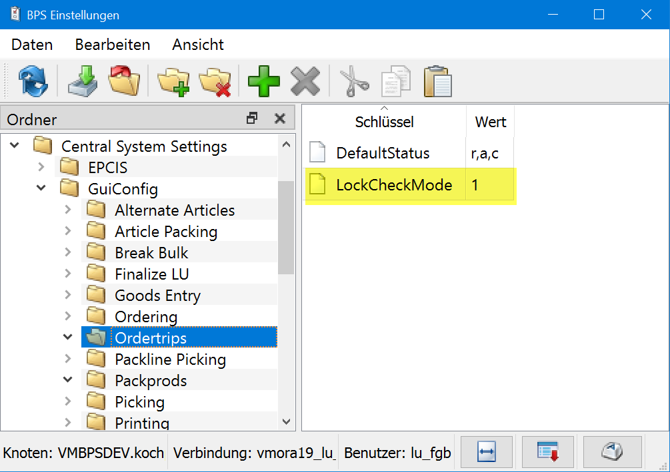Expand the Goods Entry tree node
Viewport: 670px width, 472px height.
tap(68, 295)
